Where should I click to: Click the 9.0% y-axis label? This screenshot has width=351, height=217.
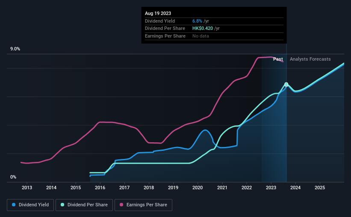tap(15, 49)
